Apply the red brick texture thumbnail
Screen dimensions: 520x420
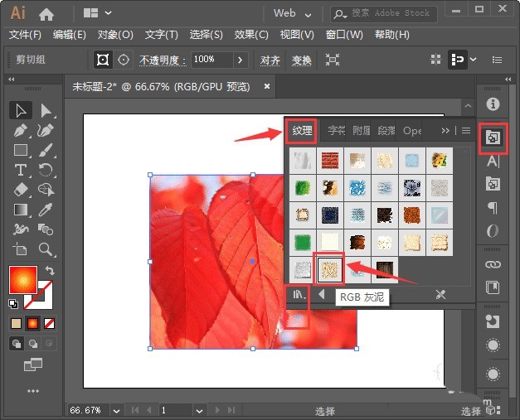[330, 160]
